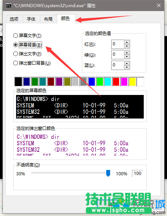
Task: Choose the 弹出窗口背景(U) radio option
Action: [x=32, y=63]
